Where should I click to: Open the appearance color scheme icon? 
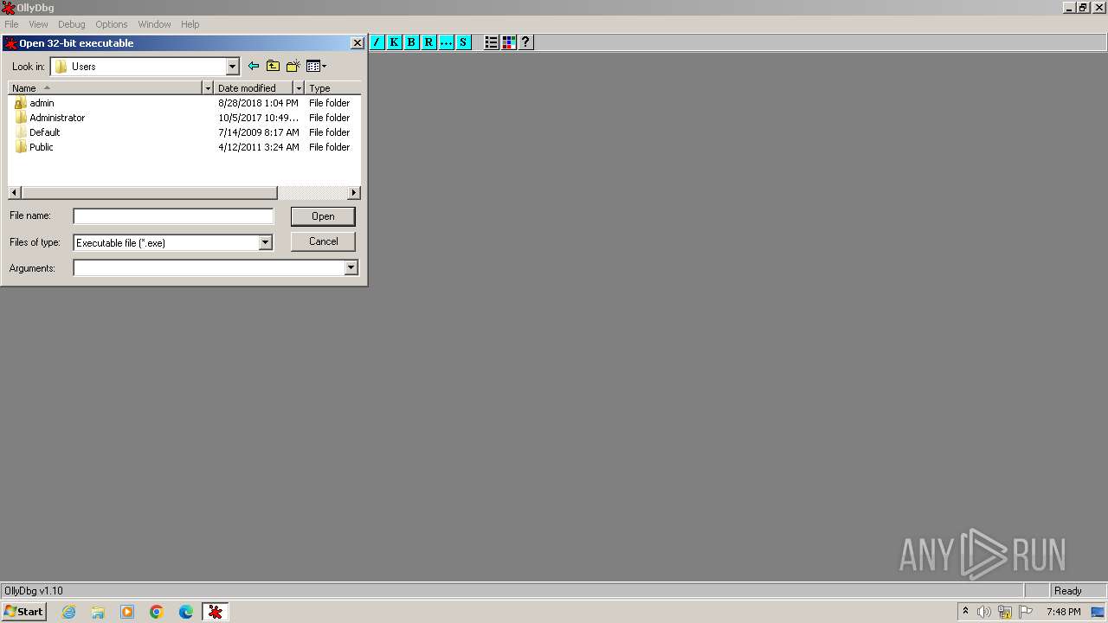508,42
